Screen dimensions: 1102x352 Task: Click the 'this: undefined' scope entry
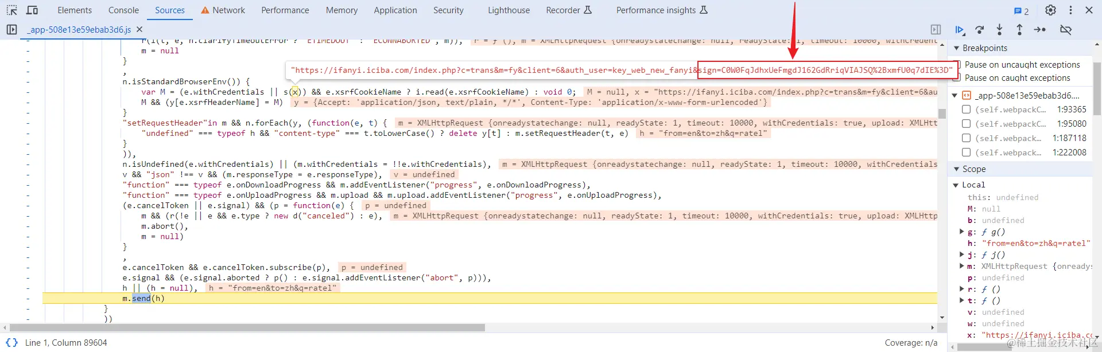(1003, 197)
